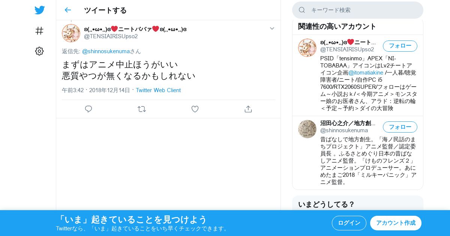Image resolution: width=450 pixels, height=236 pixels.
Task: Click the Twitter bird home icon
Action: 39,10
